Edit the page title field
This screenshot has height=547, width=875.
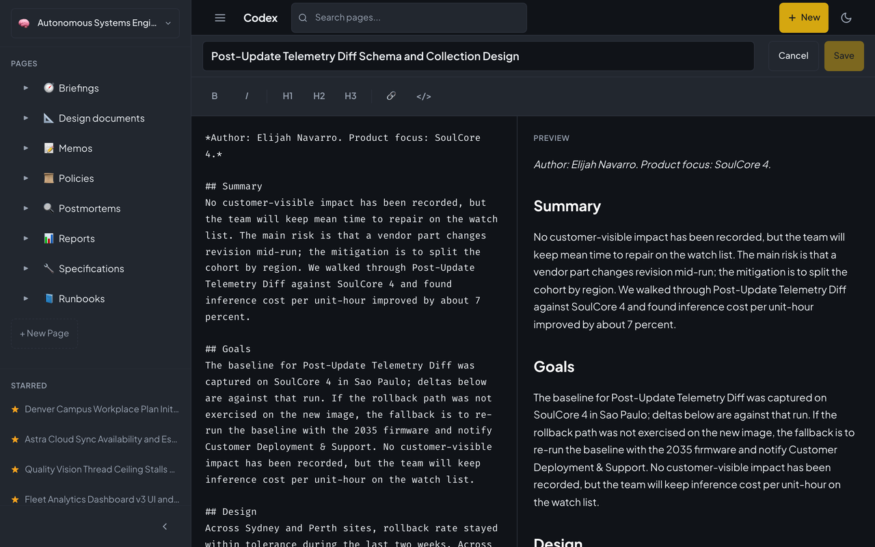point(479,56)
